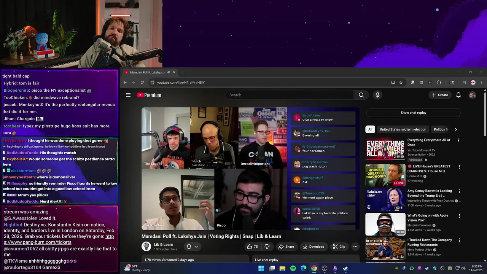487x274 pixels.
Task: Open the YouTube hamburger guide menu
Action: [128, 95]
